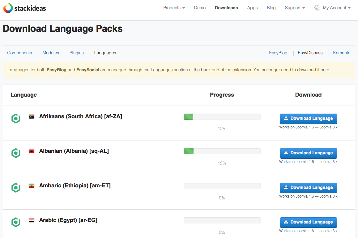Click the hexagon icon in Arabic row
The image size is (358, 238).
(x=16, y=222)
